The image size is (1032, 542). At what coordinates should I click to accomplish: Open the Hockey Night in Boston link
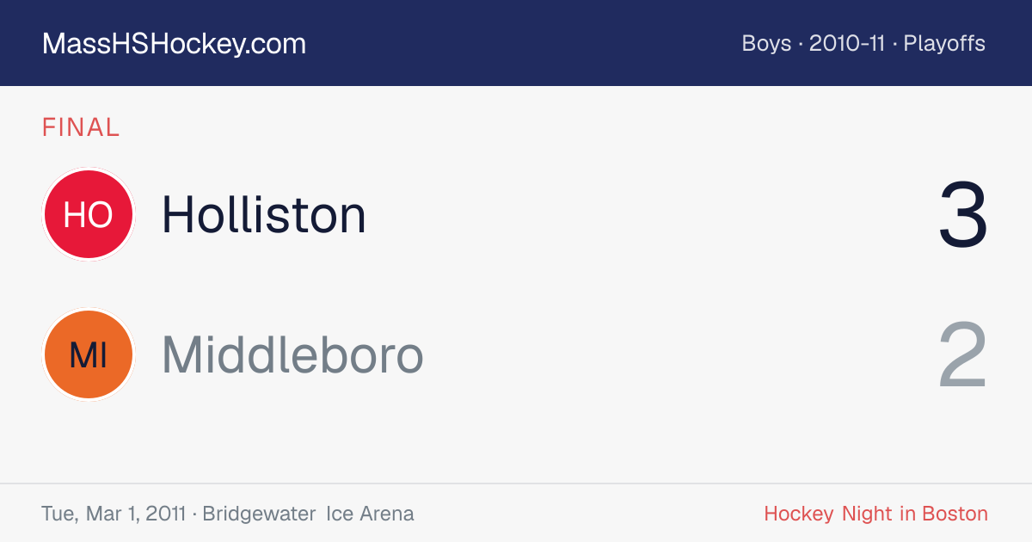coord(875,514)
